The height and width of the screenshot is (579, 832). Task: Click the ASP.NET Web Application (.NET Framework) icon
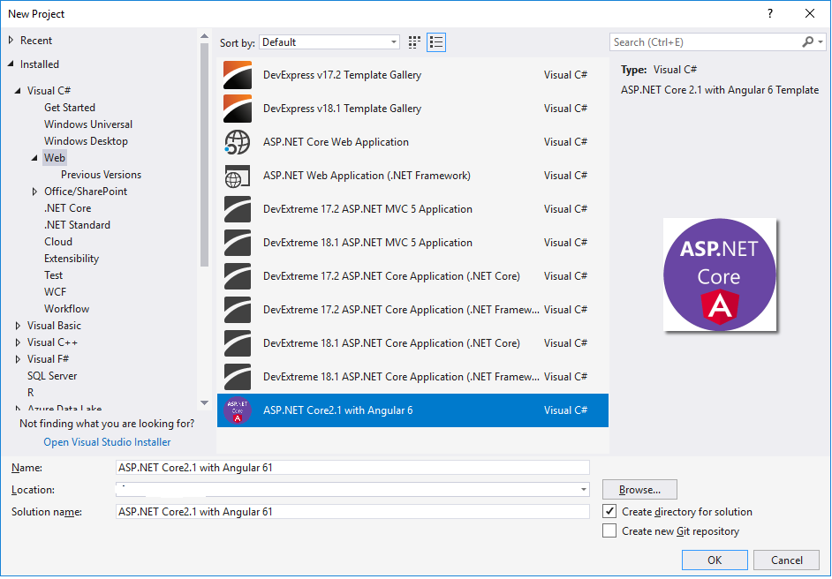[x=238, y=176]
